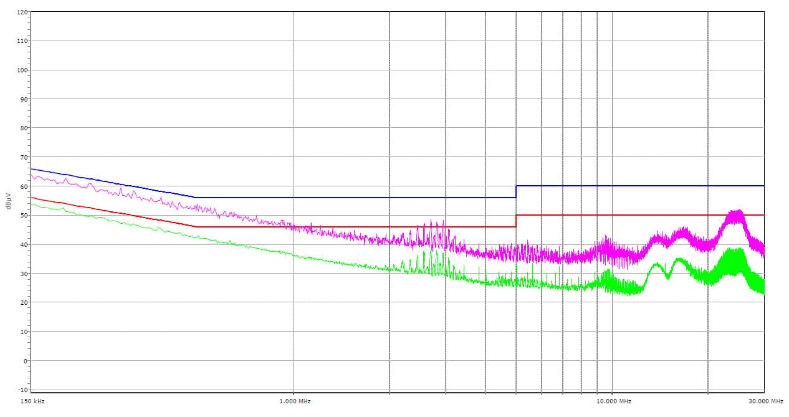789x417 pixels.
Task: Click the dashed vertical gridline at 2 MHz
Action: pos(390,125)
